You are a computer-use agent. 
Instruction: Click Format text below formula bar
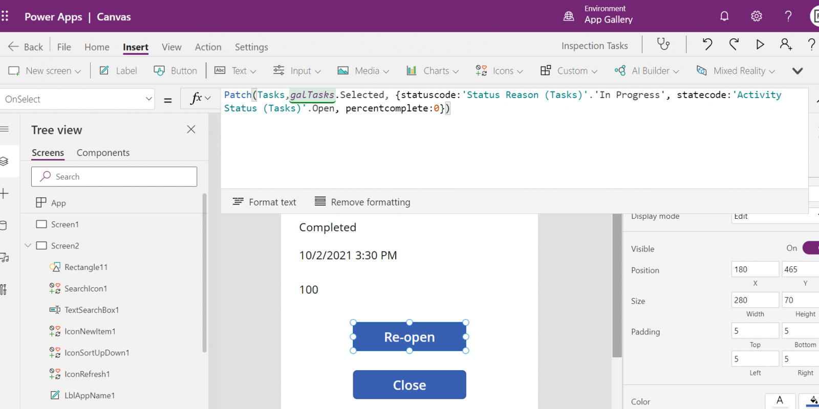[x=264, y=202]
